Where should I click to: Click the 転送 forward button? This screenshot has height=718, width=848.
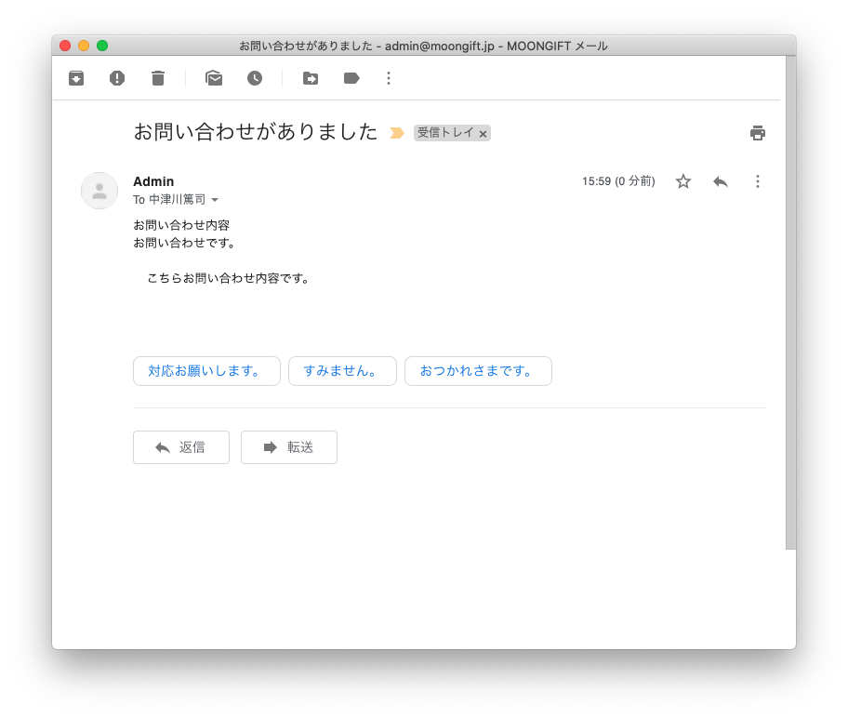pos(289,447)
